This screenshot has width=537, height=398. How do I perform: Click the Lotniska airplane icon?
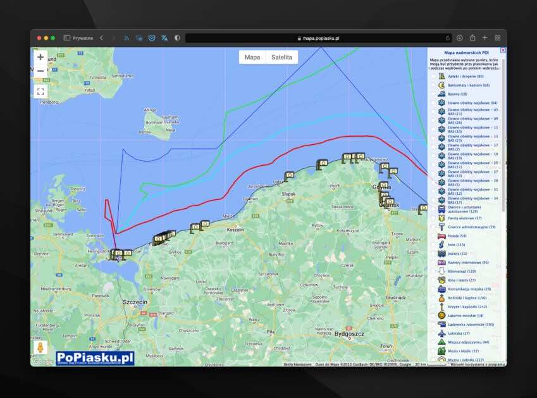[441, 333]
